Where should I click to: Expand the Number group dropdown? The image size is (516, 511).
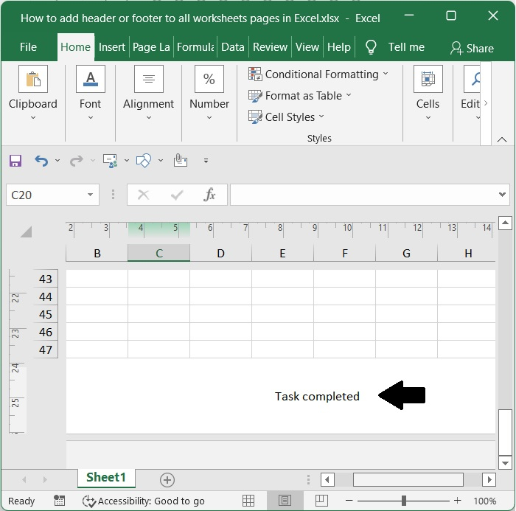[x=209, y=117]
